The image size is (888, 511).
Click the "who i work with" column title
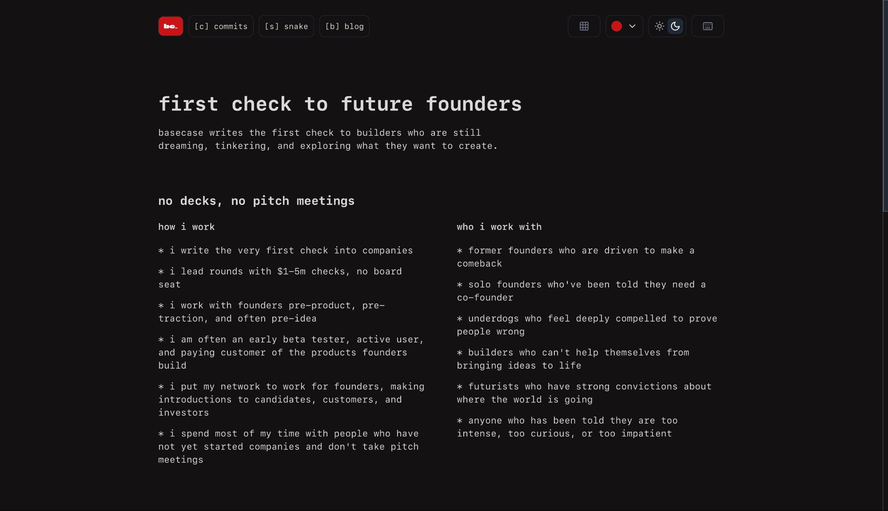click(499, 227)
